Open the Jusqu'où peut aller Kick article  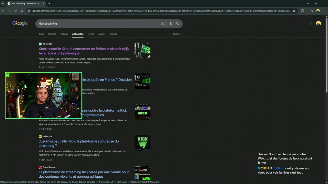[79, 143]
